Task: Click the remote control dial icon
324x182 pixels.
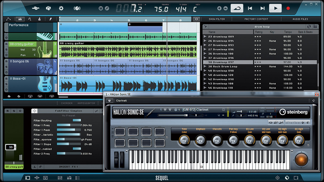Action: pyautogui.click(x=77, y=8)
